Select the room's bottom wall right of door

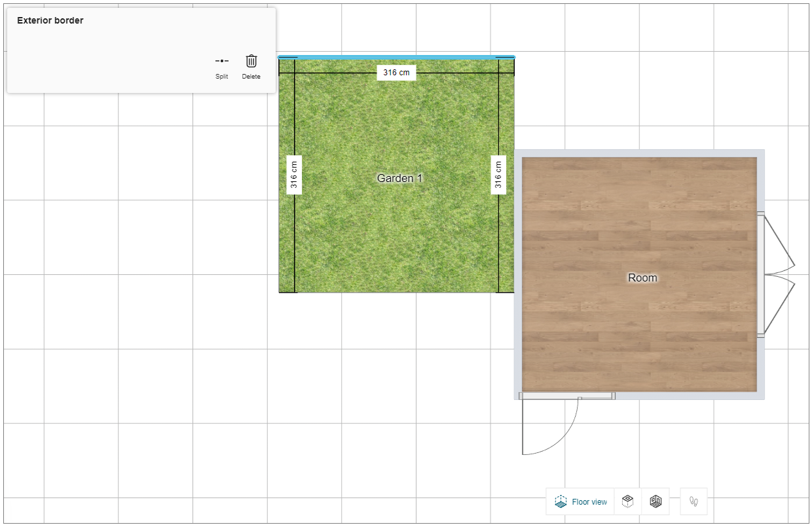tap(688, 395)
